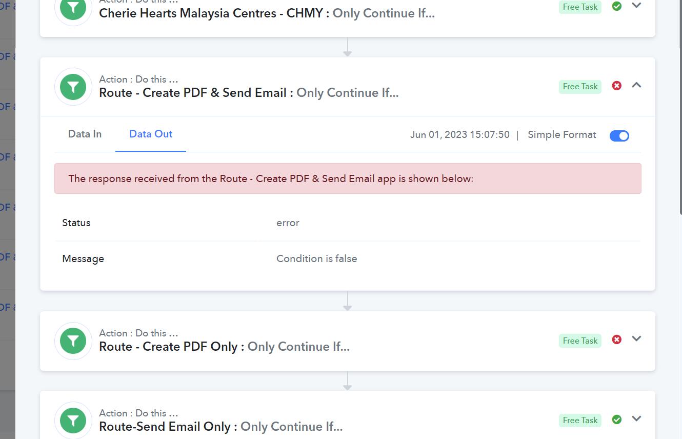Expand the Cherie Hearts Malaysia Centres step
This screenshot has height=439, width=682.
pos(636,5)
